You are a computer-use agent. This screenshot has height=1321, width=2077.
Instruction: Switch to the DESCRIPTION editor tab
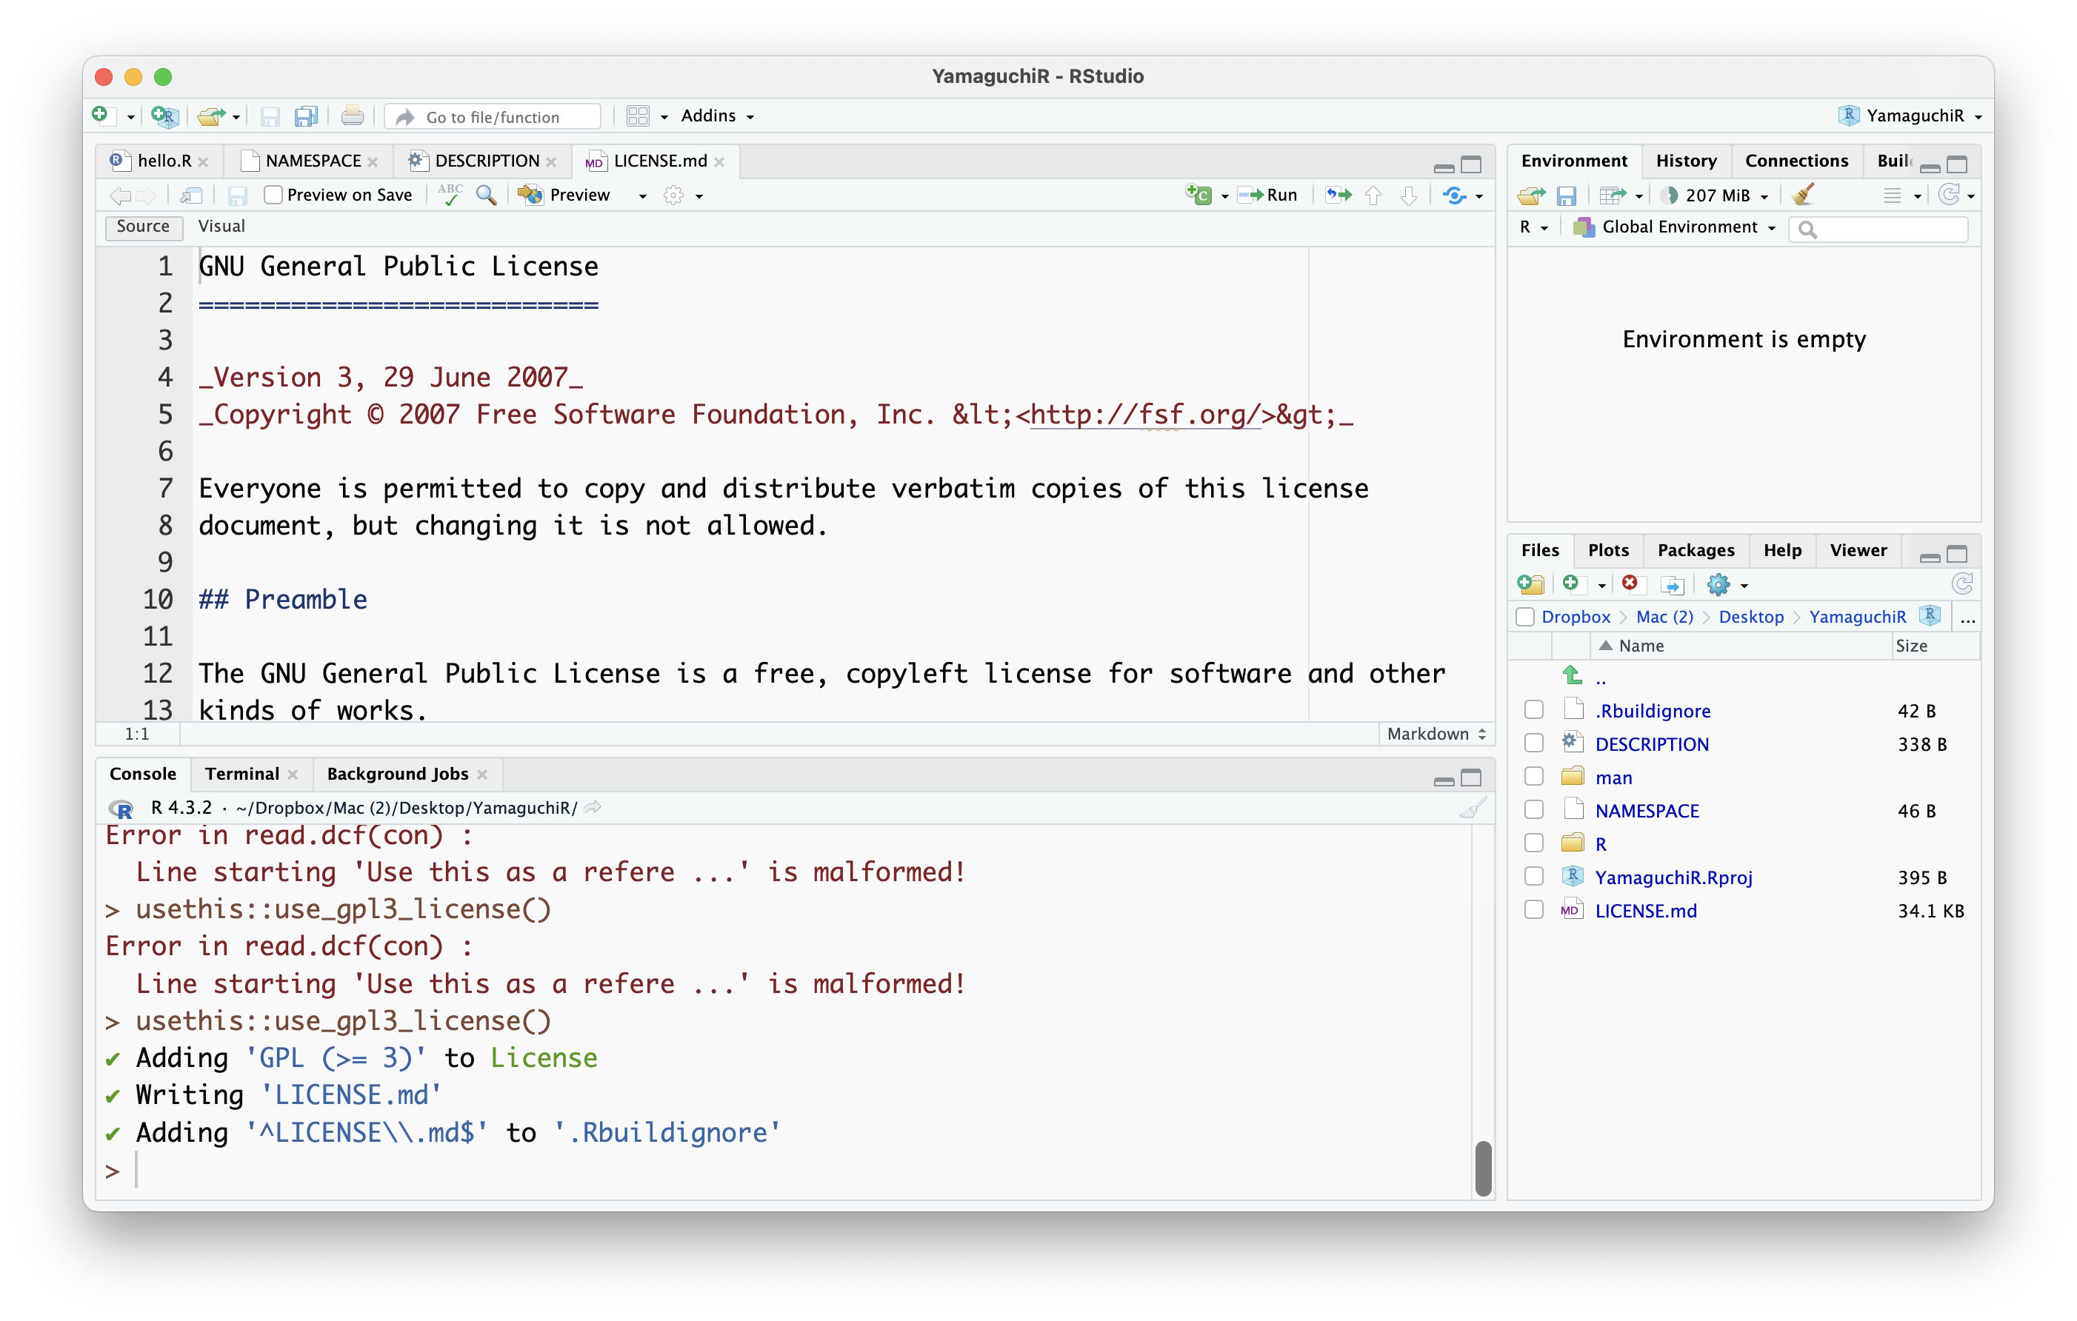click(486, 161)
